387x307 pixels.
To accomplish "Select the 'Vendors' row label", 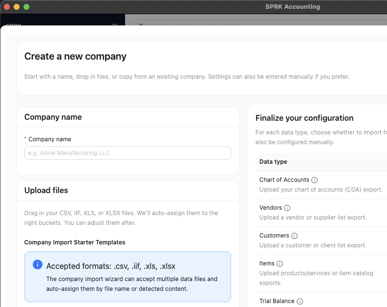I will pyautogui.click(x=271, y=208).
